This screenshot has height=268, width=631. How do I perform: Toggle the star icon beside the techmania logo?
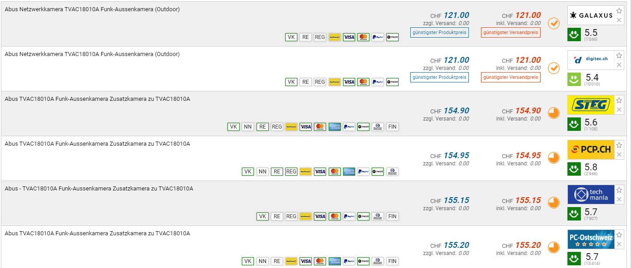coord(619,190)
